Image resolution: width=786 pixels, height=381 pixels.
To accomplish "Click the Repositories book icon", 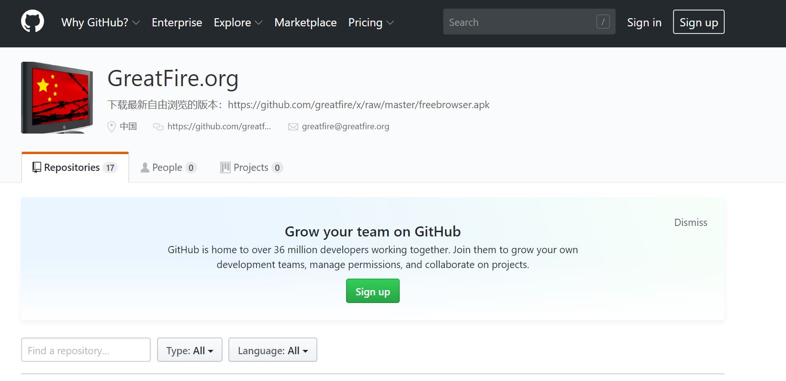I will tap(37, 168).
